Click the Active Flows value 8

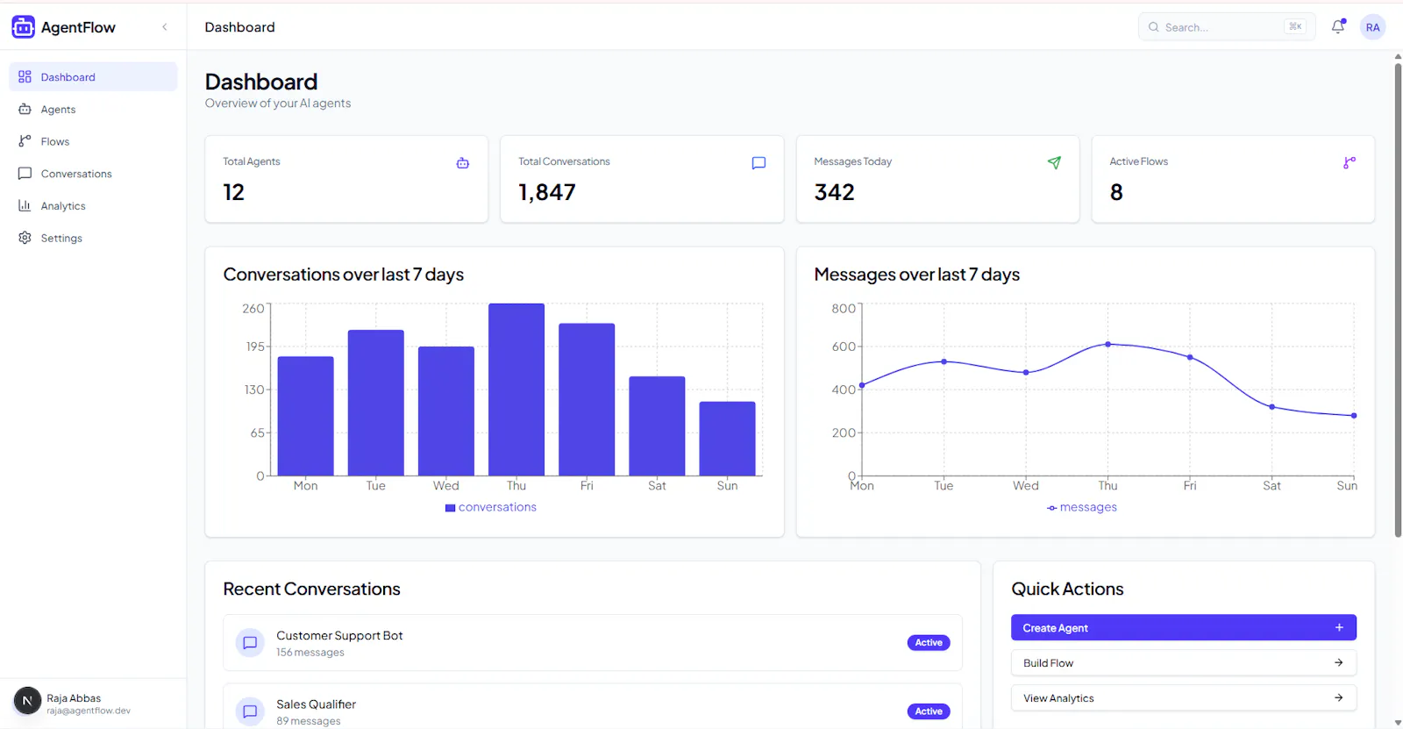point(1116,192)
